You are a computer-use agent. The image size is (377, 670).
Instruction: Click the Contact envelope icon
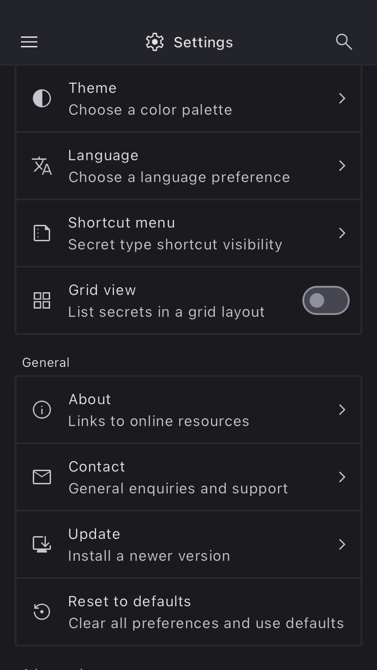tap(42, 477)
